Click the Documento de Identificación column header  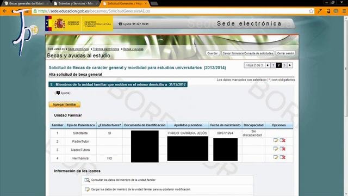tap(145, 125)
